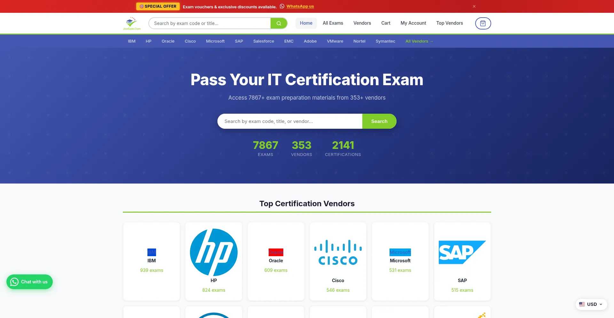Open the USD currency dropdown
This screenshot has height=318, width=614.
[591, 304]
